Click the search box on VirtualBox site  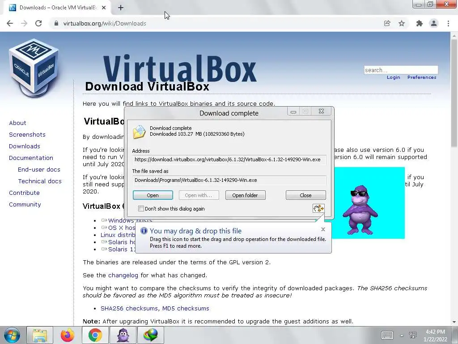click(401, 70)
